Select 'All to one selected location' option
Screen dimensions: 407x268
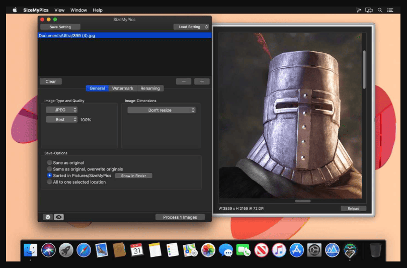[x=50, y=182]
